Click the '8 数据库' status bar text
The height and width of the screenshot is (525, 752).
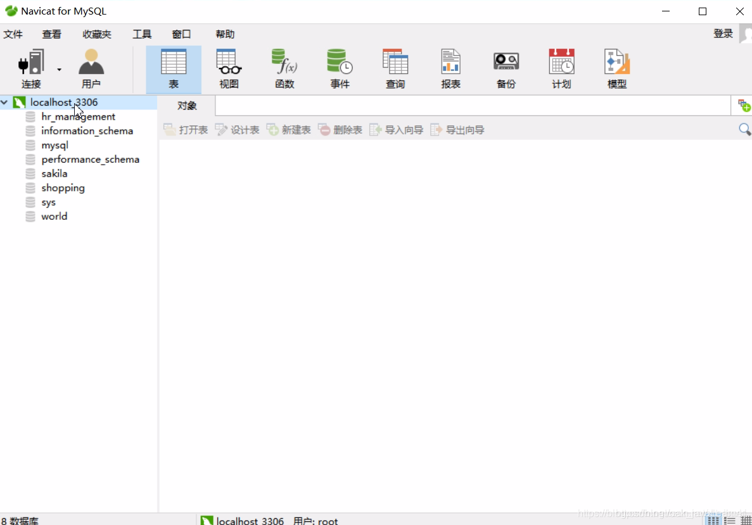click(20, 521)
